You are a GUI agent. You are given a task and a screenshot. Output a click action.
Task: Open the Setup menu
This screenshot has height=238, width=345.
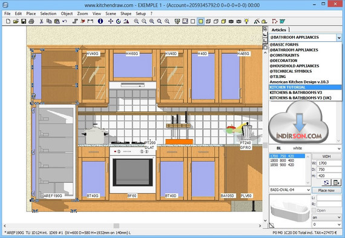point(141,13)
